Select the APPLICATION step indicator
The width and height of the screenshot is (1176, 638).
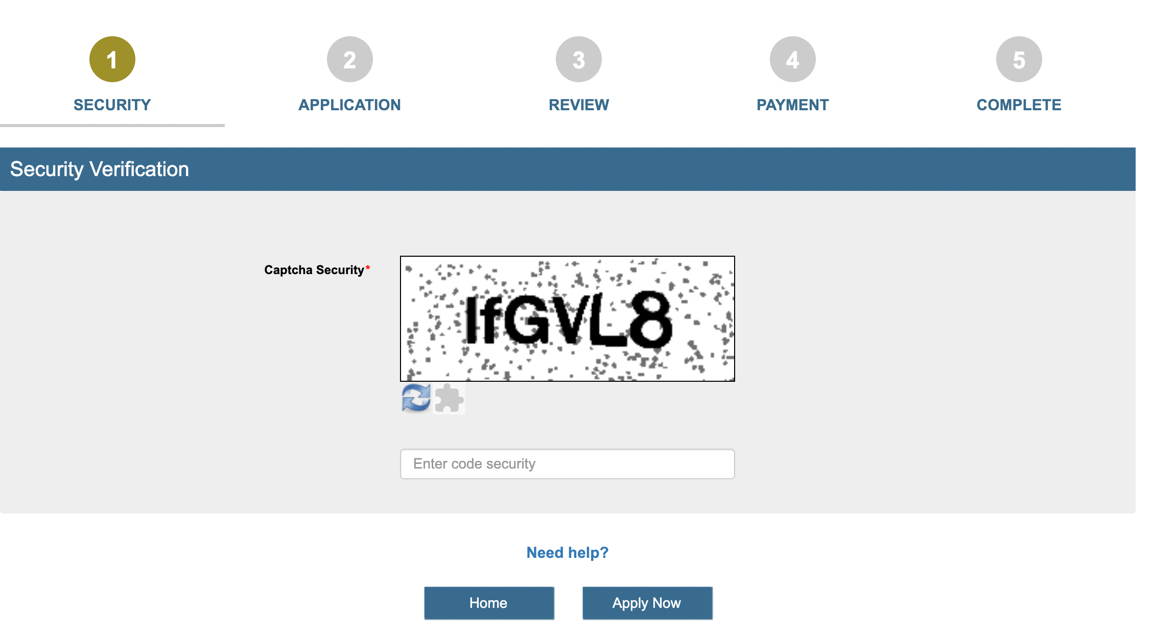click(349, 60)
